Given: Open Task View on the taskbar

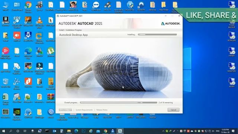Looking at the screenshot, I should point(25,131).
